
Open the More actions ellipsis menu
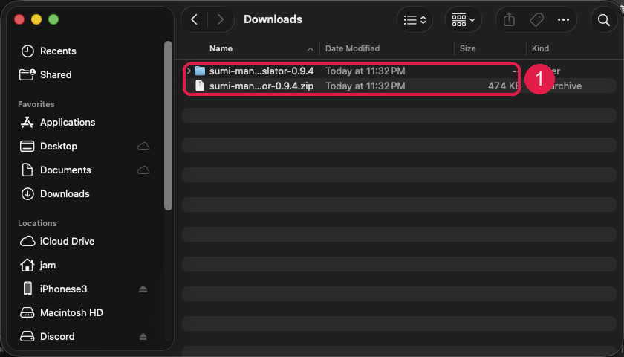click(563, 19)
